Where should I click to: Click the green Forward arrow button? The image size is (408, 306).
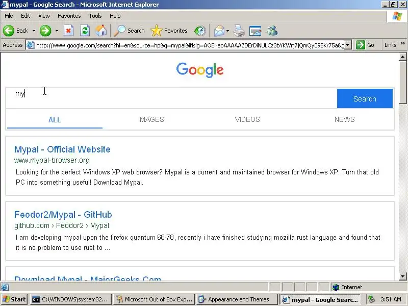click(x=45, y=31)
